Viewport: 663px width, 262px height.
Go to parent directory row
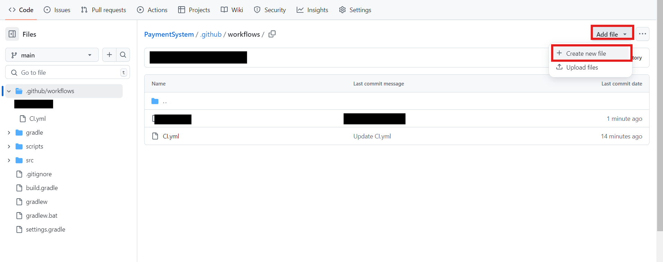click(396, 101)
